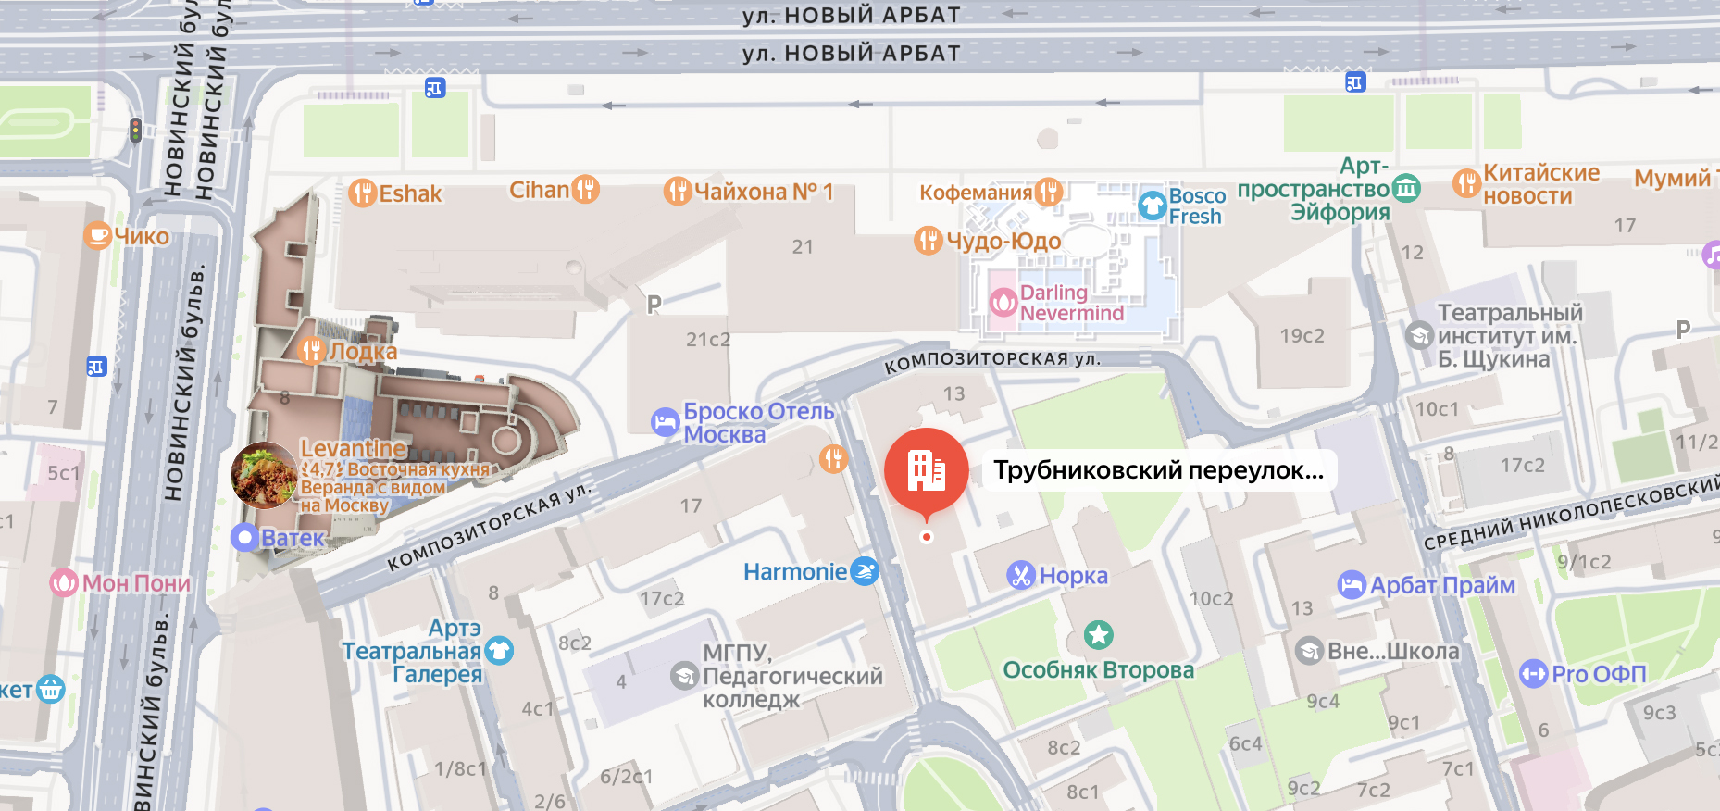The height and width of the screenshot is (811, 1720).
Task: Select the Кофемания cafe icon
Action: point(1048,192)
